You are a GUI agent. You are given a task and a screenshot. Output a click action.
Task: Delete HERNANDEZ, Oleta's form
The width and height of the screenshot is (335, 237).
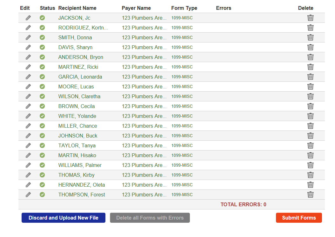(x=311, y=185)
